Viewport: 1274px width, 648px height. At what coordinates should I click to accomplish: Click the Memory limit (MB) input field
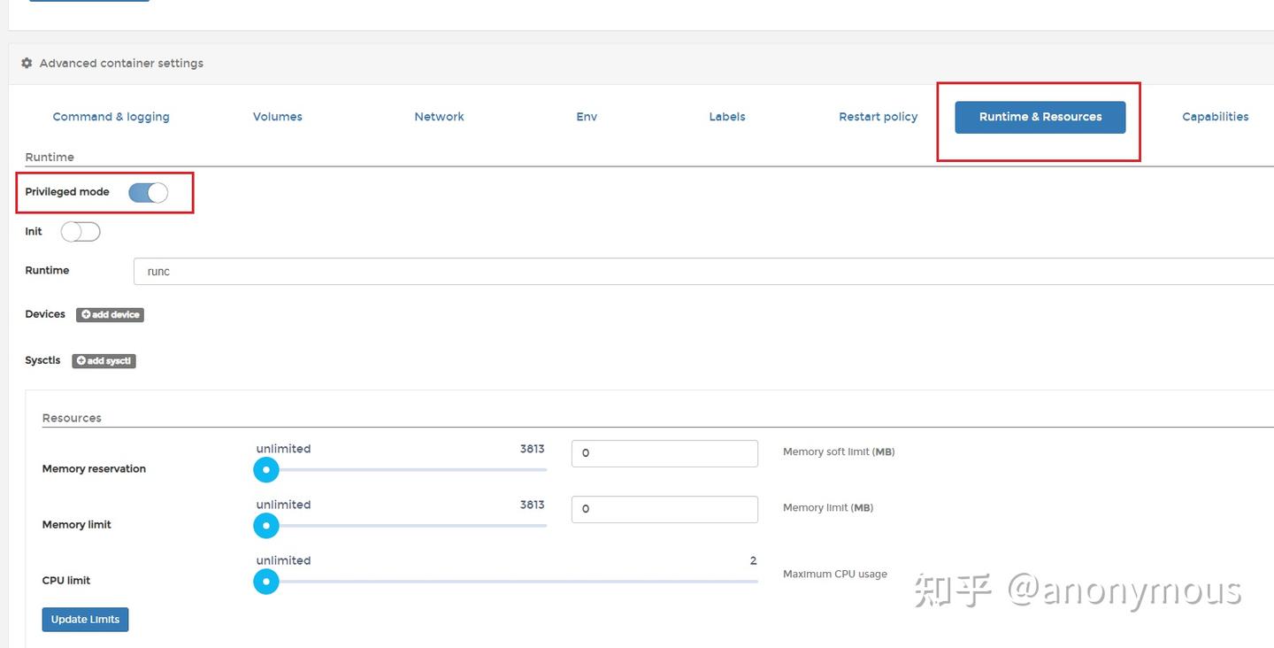pos(664,509)
